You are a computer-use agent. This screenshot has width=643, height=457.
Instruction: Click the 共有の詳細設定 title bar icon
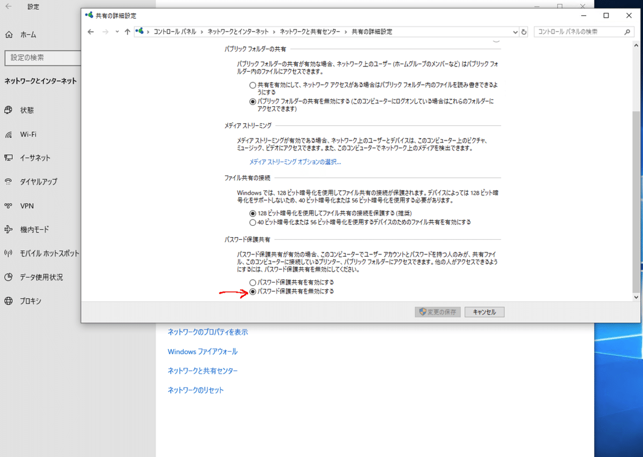tap(89, 16)
